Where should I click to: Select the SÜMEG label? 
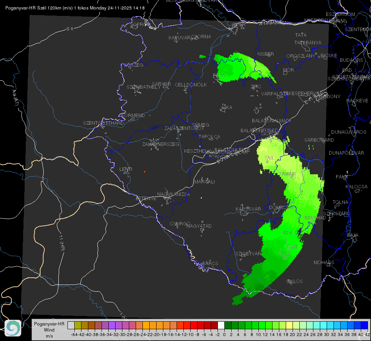(200, 125)
